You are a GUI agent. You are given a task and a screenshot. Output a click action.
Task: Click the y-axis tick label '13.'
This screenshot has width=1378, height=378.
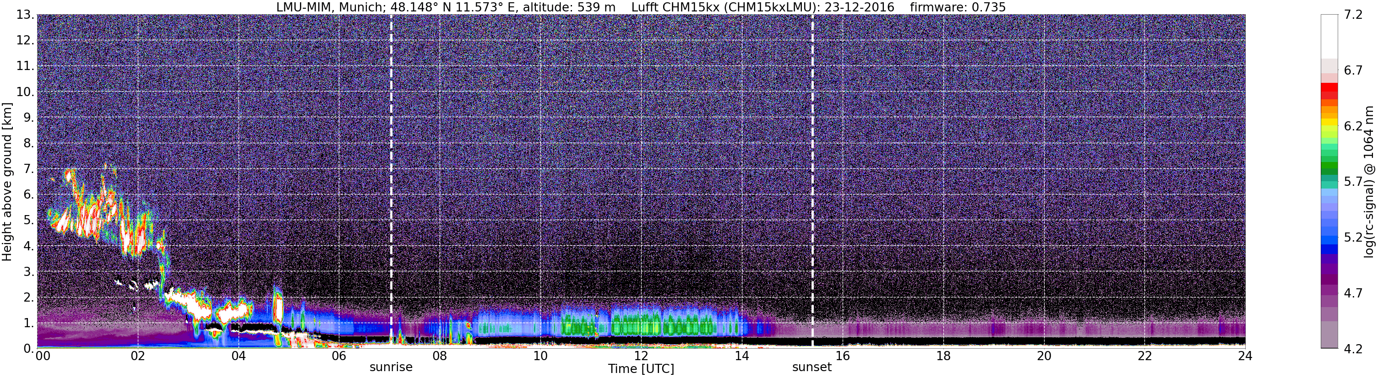coord(25,15)
